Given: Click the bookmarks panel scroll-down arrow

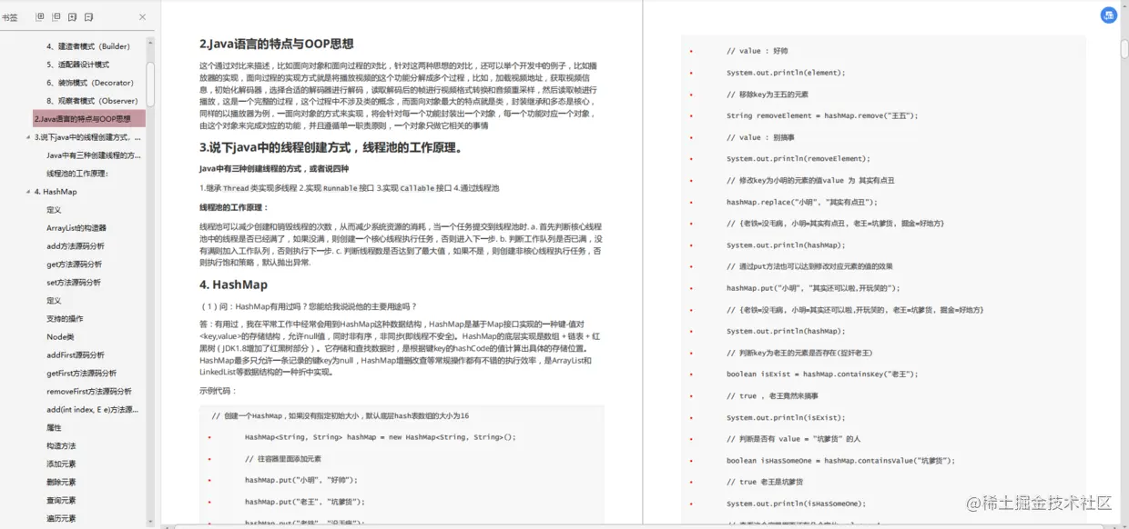Looking at the screenshot, I should (150, 521).
